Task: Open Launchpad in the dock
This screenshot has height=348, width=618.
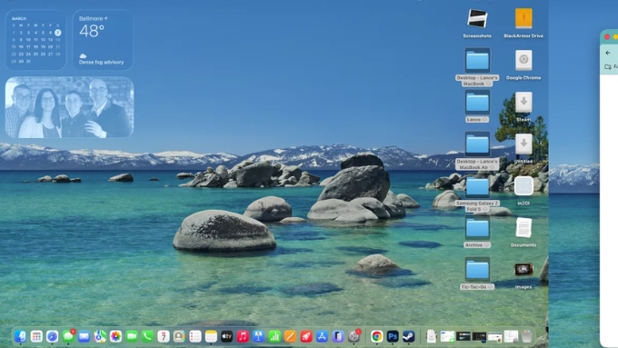Action: pos(36,336)
